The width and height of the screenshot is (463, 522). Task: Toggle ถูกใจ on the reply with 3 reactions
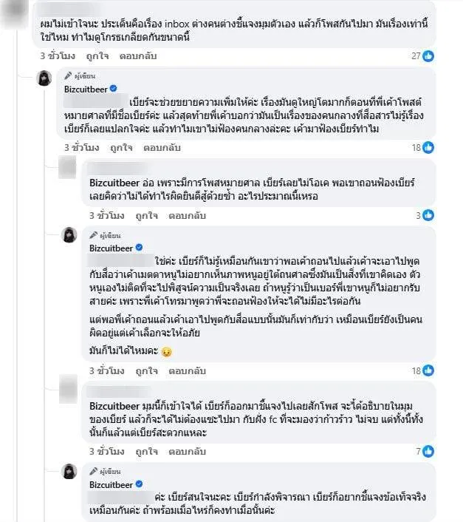coord(140,215)
